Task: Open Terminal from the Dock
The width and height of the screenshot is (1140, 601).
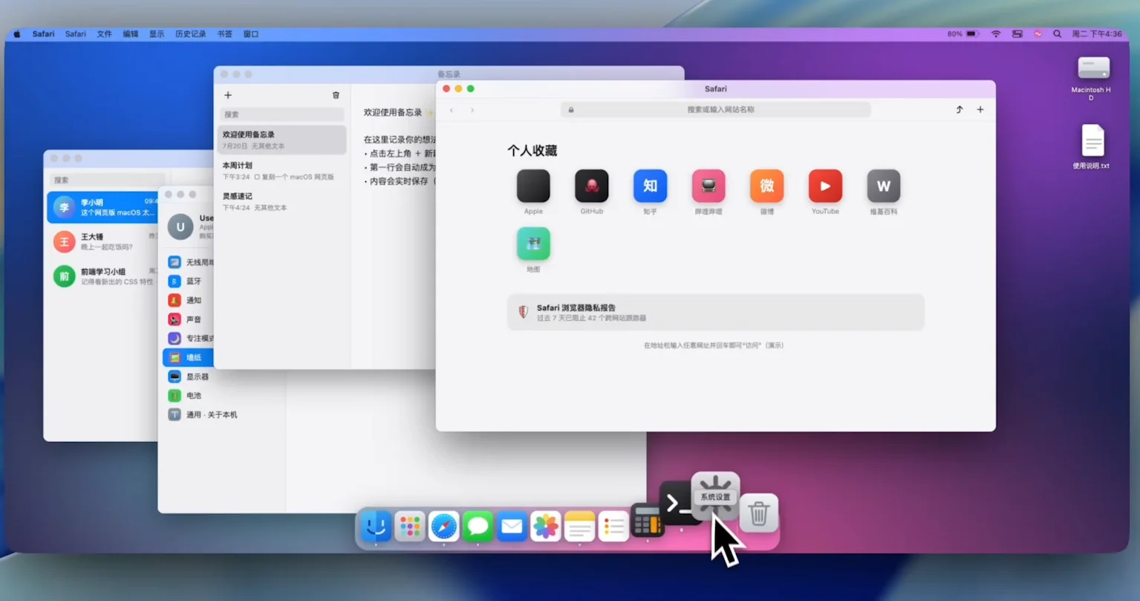Action: (x=677, y=504)
